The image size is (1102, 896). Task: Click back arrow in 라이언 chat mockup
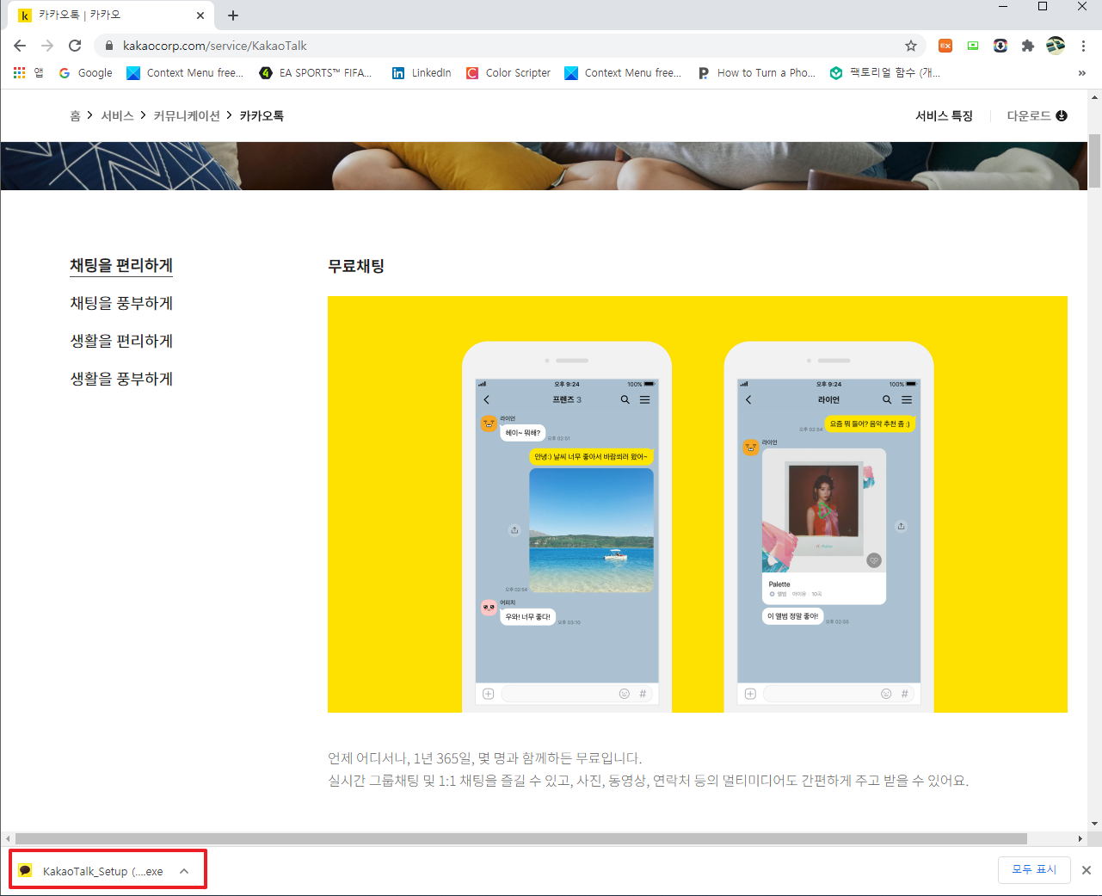click(x=748, y=399)
